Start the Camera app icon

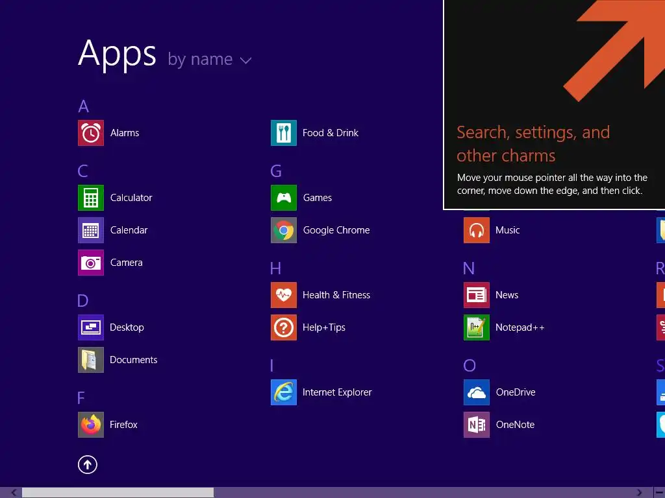[91, 263]
